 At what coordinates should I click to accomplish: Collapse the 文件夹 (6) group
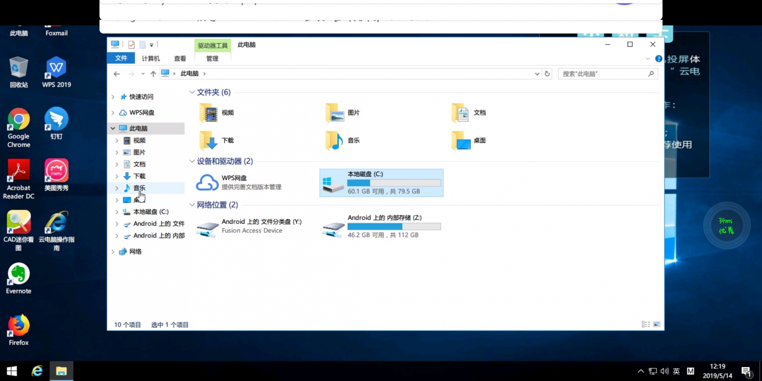coord(192,92)
